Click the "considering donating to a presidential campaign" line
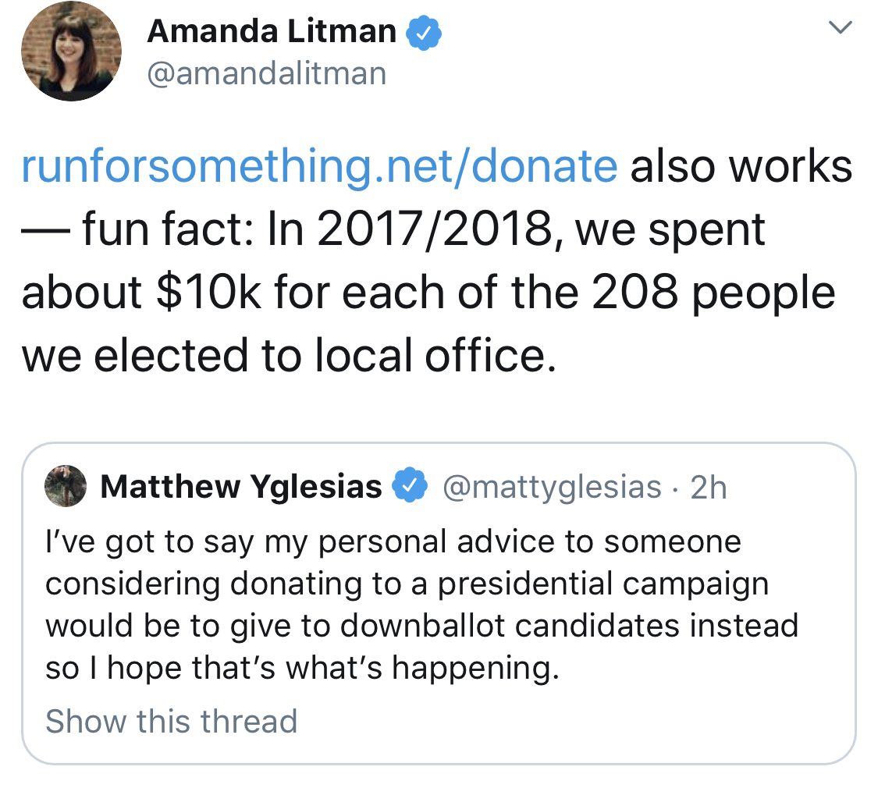The image size is (878, 795). [x=407, y=584]
